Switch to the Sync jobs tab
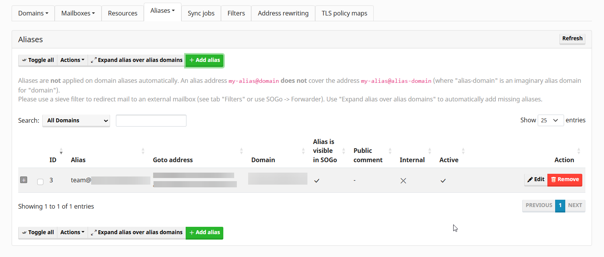 point(201,13)
